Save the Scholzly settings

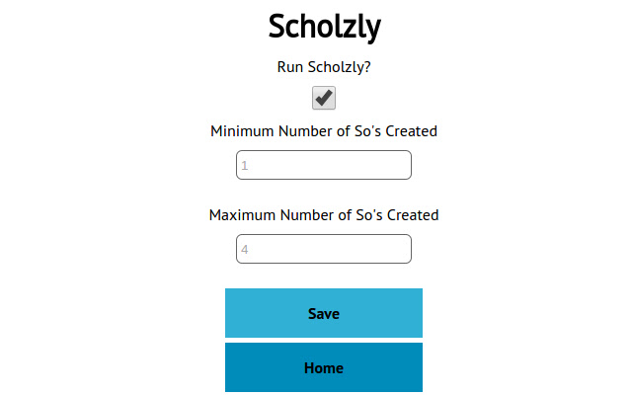324,313
